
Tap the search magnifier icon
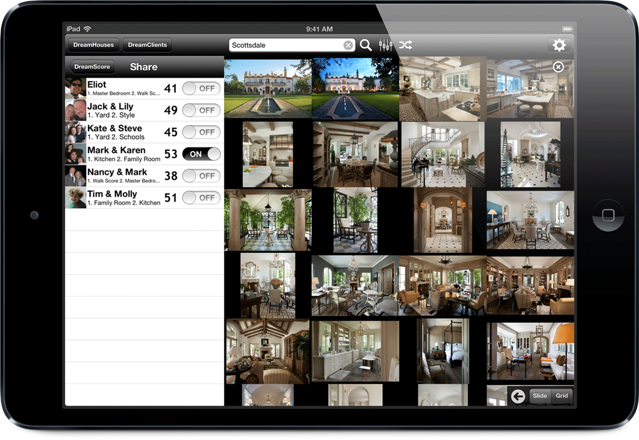[x=365, y=45]
